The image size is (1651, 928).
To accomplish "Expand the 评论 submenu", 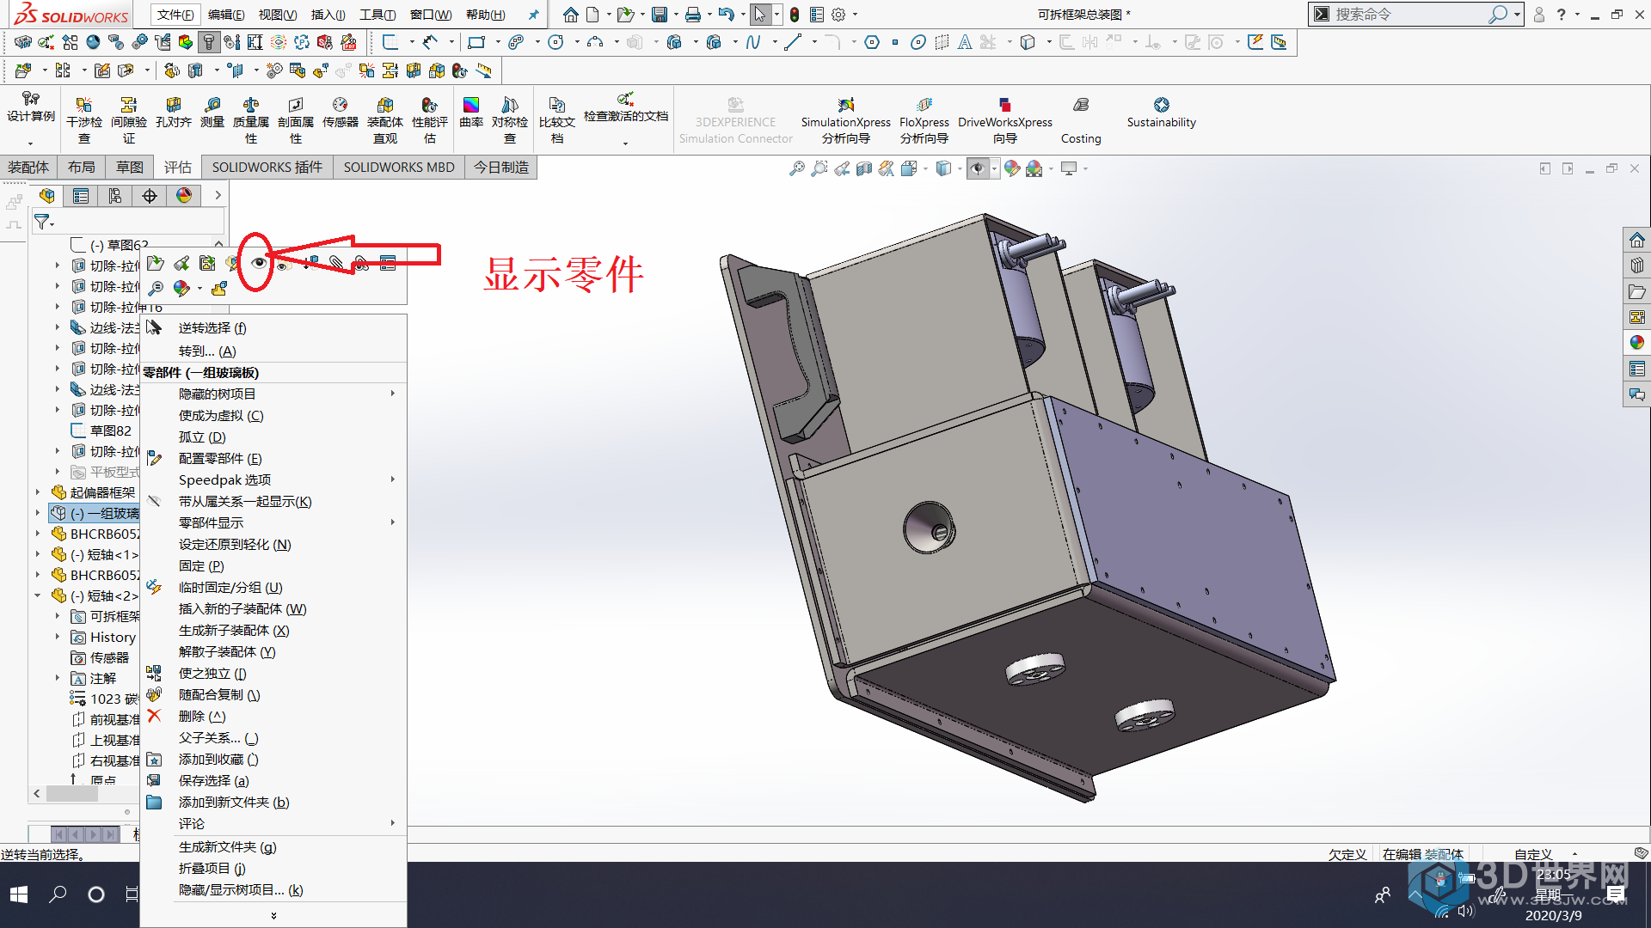I will click(x=393, y=823).
